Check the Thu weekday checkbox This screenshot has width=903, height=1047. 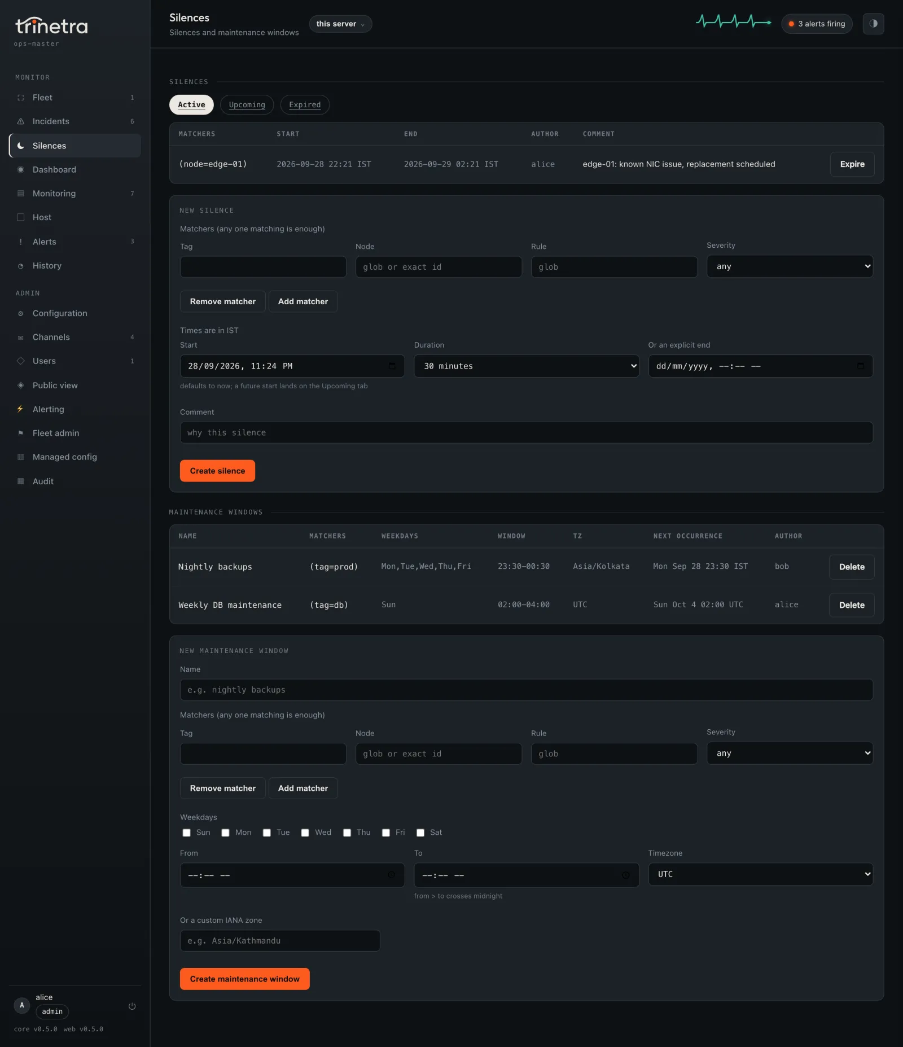point(347,833)
